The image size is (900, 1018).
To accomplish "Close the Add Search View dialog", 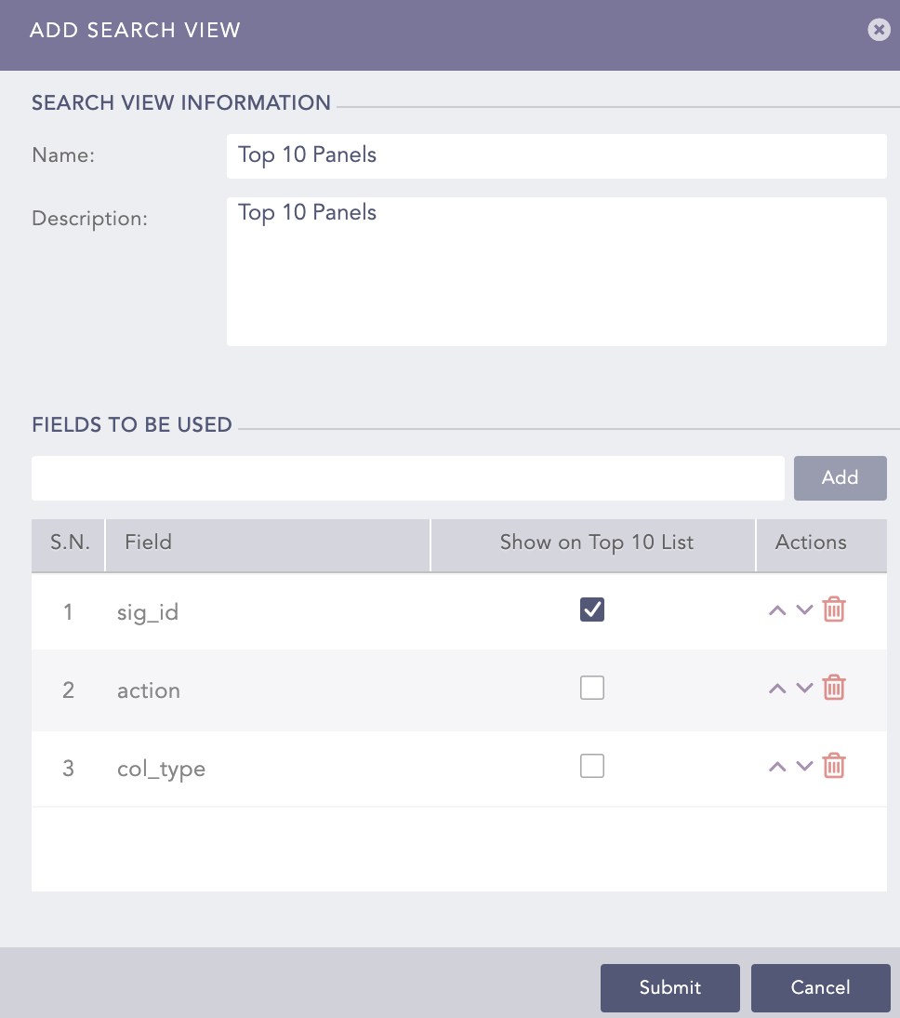I will (879, 29).
